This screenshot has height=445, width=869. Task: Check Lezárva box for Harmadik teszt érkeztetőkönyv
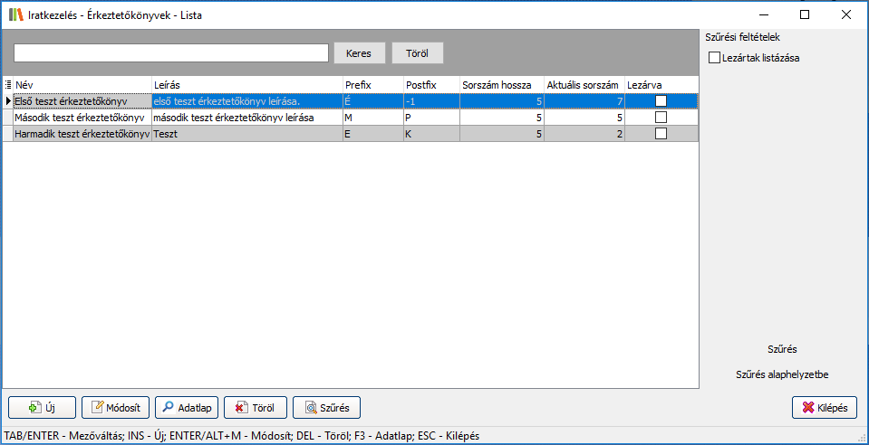click(661, 134)
